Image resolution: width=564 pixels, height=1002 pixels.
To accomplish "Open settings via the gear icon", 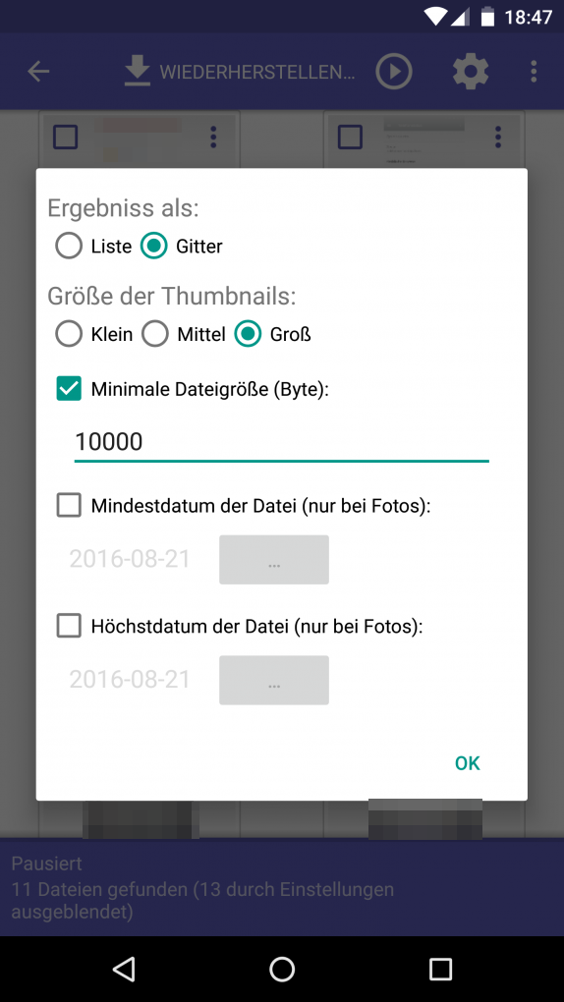I will tap(471, 72).
